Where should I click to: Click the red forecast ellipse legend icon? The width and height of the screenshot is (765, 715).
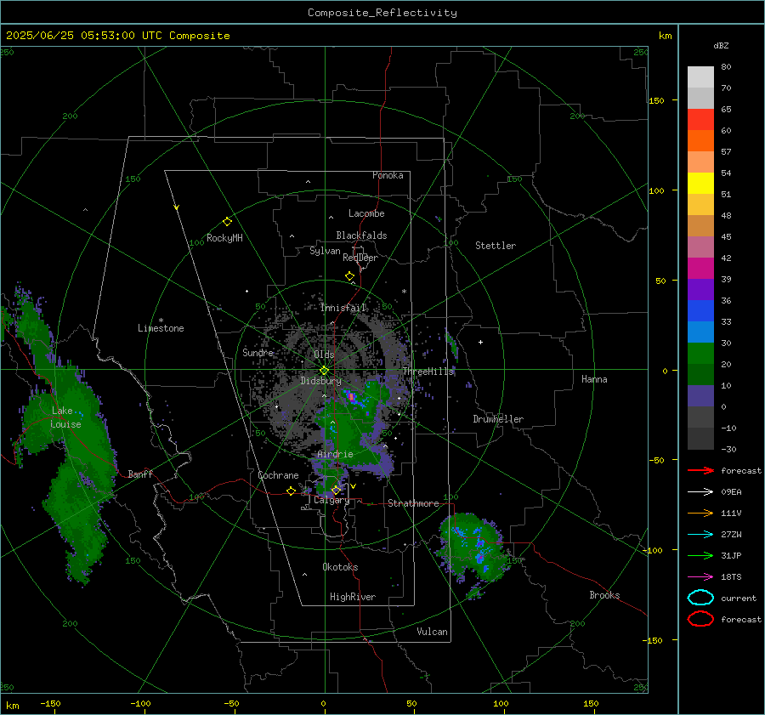coord(700,619)
